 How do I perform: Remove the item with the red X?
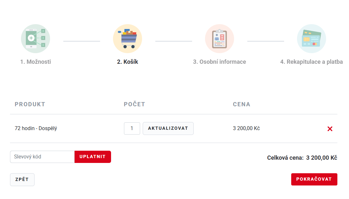coord(330,129)
